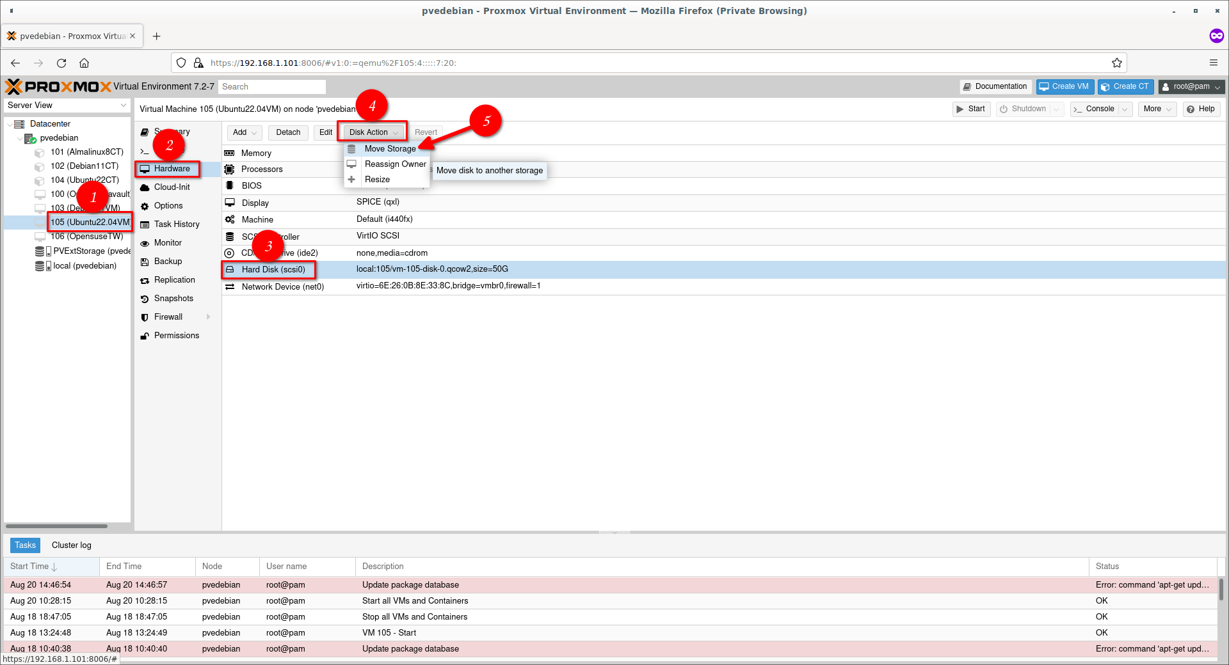Image resolution: width=1229 pixels, height=665 pixels.
Task: Click Create CT button
Action: point(1125,86)
